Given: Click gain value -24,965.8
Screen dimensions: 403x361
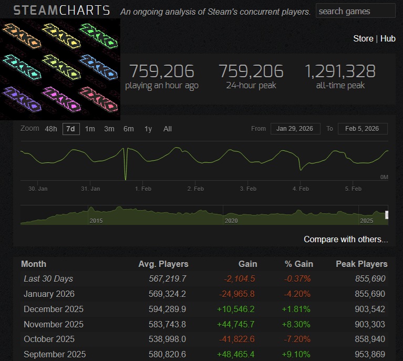Looking at the screenshot, I should (237, 294).
